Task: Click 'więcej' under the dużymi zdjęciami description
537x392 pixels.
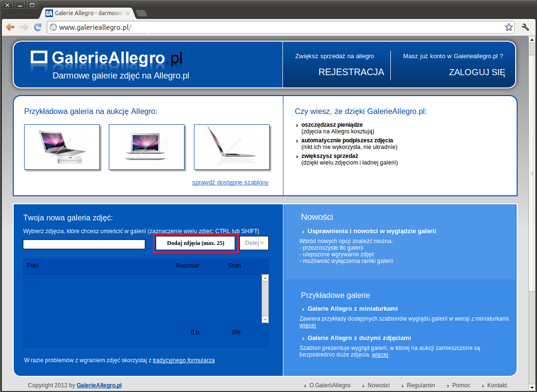Action: click(x=380, y=355)
